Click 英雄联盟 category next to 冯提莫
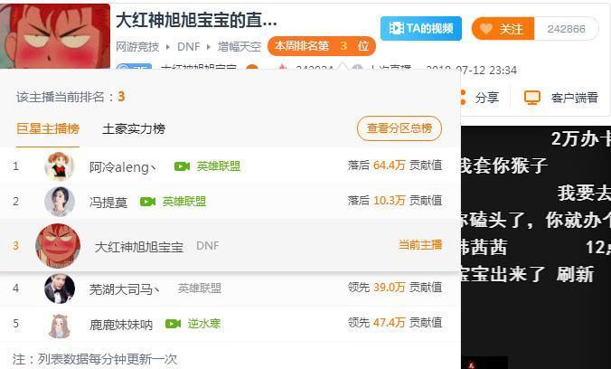 tap(183, 202)
